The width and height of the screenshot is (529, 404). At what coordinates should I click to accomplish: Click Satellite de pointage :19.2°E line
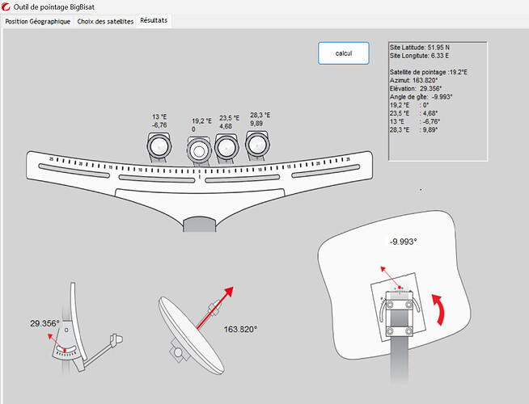coord(428,72)
